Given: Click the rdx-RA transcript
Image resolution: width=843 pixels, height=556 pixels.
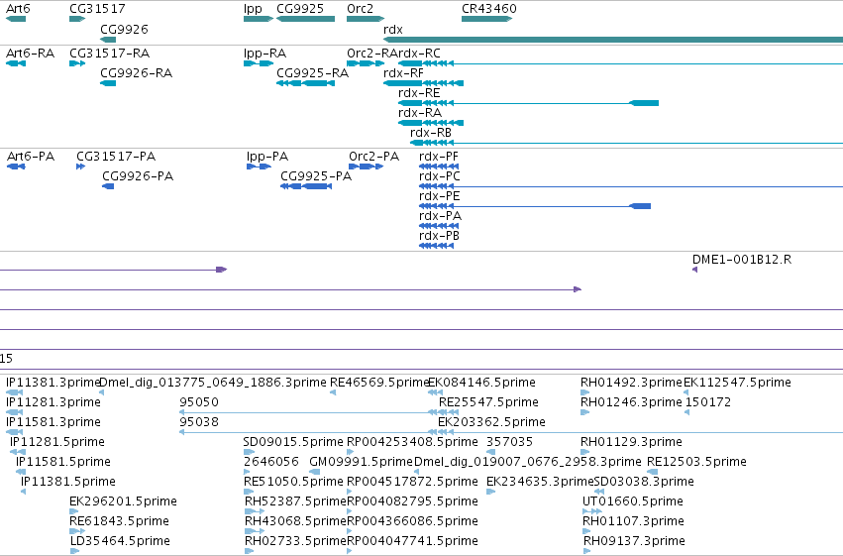Looking at the screenshot, I should tap(431, 123).
